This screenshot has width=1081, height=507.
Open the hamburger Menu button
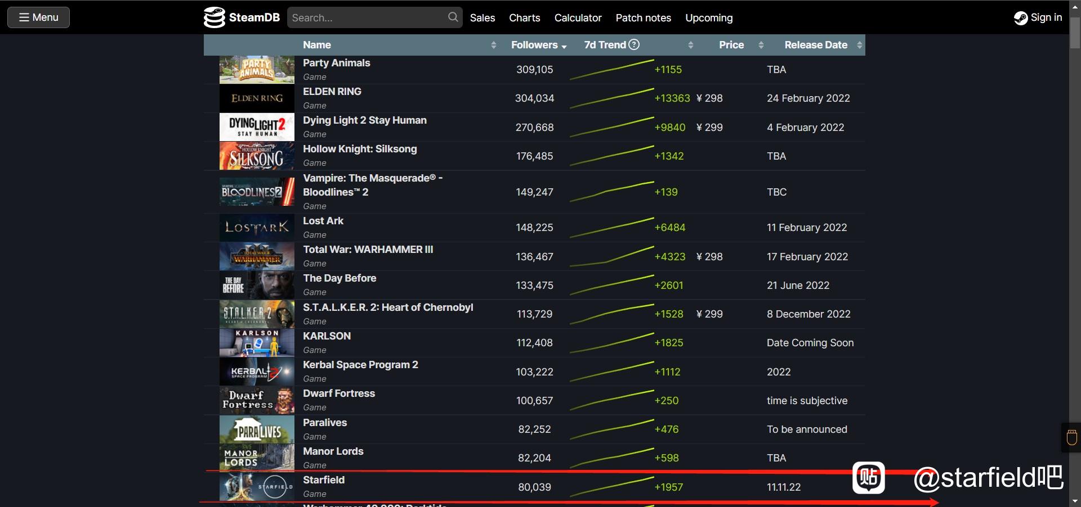coord(38,17)
